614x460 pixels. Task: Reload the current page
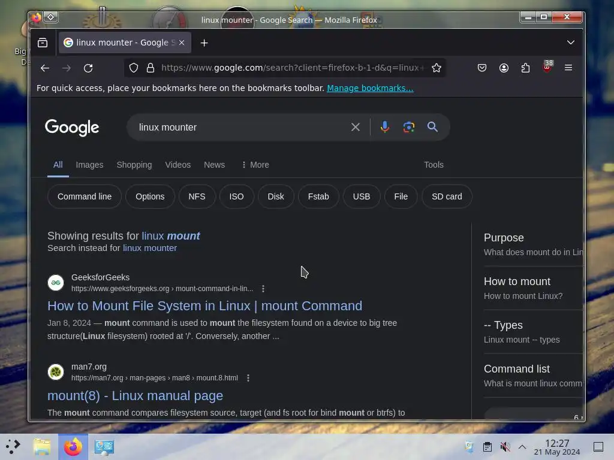89,68
